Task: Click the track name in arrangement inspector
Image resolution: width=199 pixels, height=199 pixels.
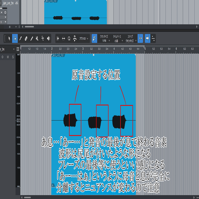Action: click(x=8, y=3)
